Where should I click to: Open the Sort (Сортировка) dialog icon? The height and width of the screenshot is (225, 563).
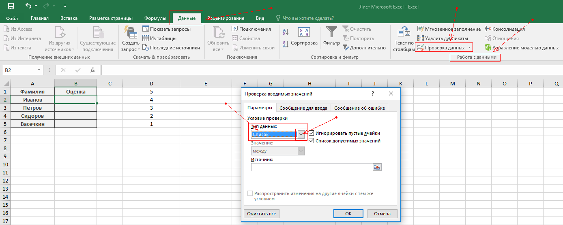304,32
